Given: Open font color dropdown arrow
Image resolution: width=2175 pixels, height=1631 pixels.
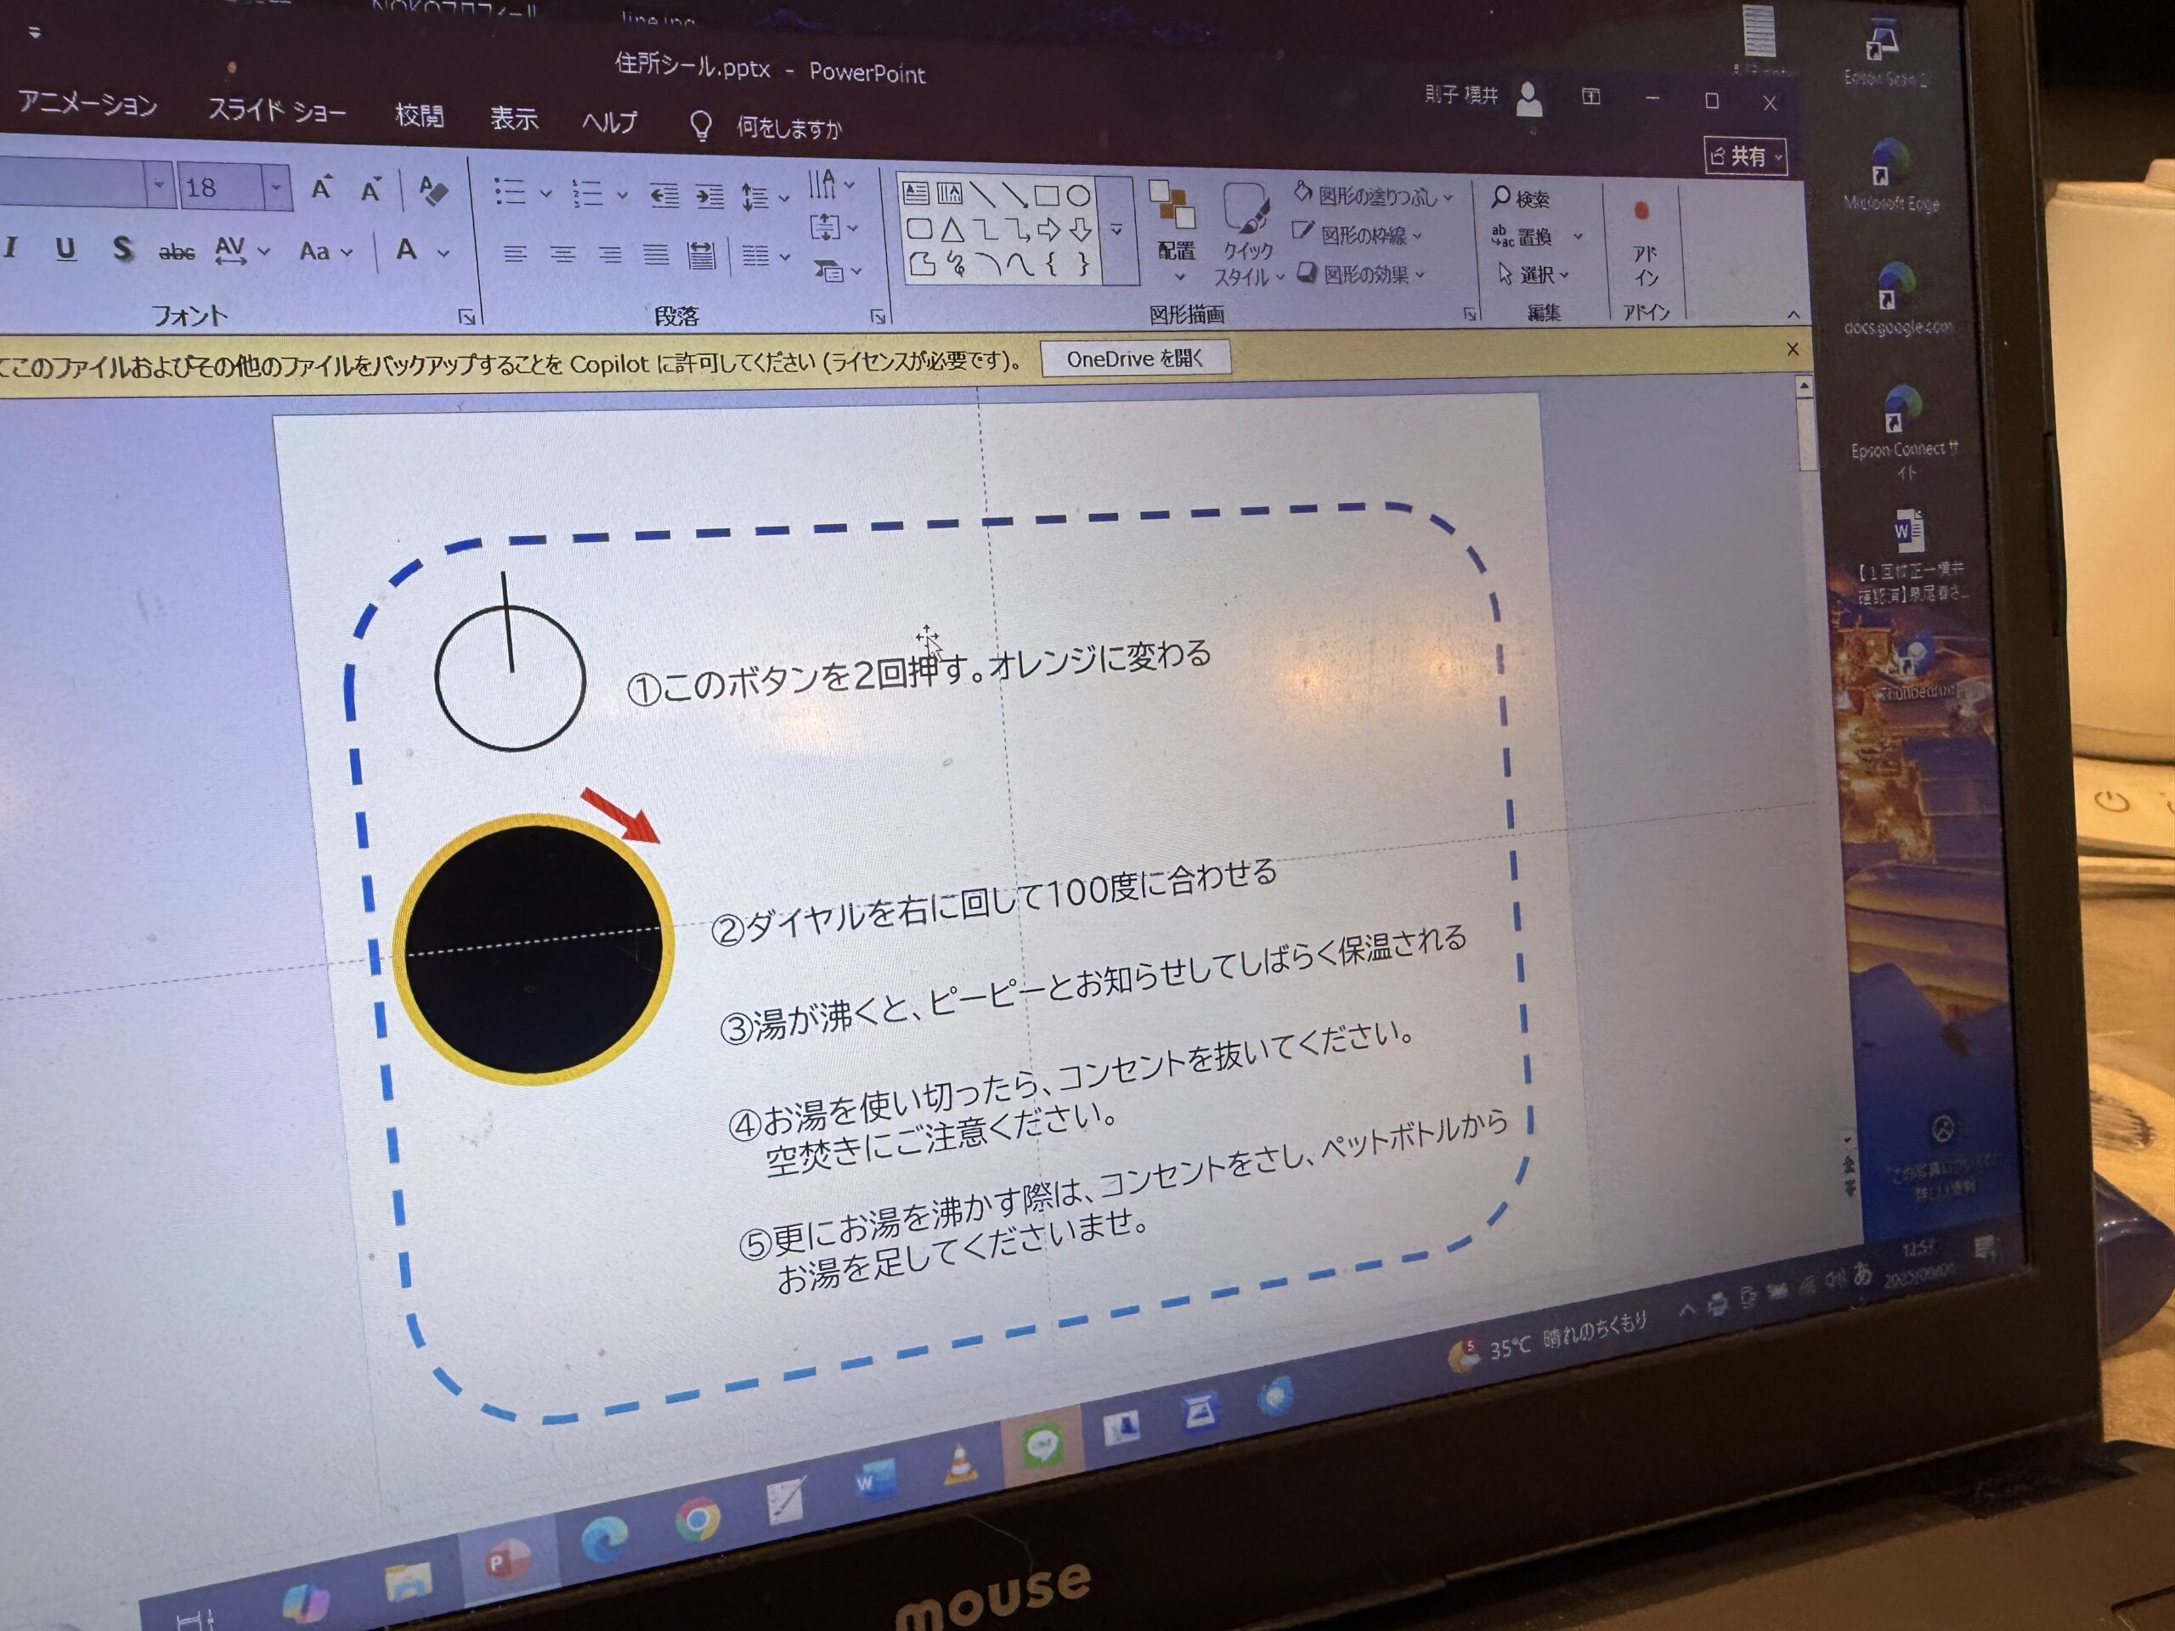Looking at the screenshot, I should click(443, 252).
